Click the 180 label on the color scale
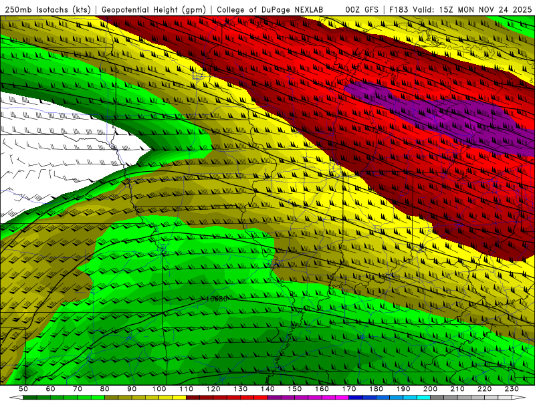 (x=376, y=389)
